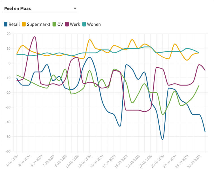214x169 pixels.
Task: Click the 13-10-2020 x-axis date label
Action: (85, 159)
